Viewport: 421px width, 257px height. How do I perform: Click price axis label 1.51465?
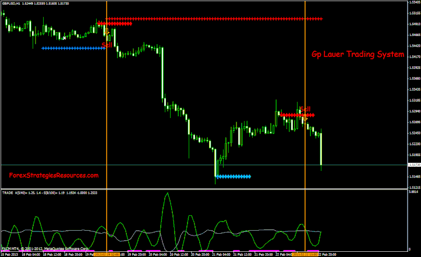415,176
